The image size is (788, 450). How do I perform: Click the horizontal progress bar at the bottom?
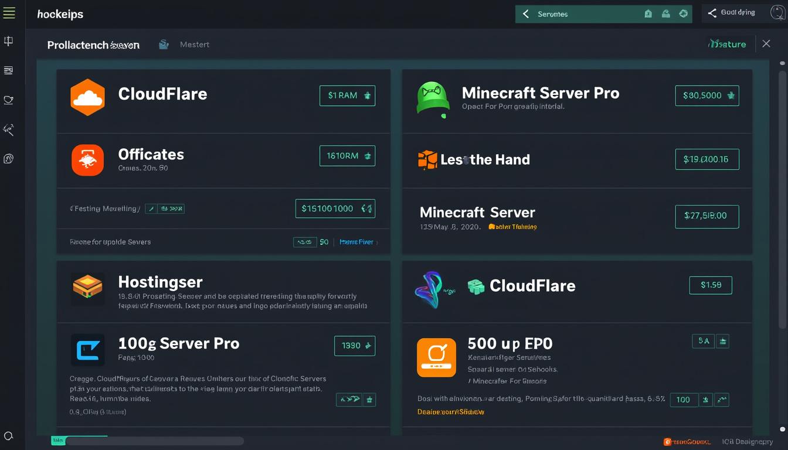[147, 441]
